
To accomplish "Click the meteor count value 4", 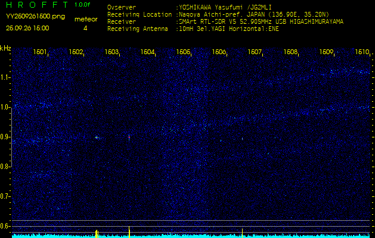I will tap(85, 28).
